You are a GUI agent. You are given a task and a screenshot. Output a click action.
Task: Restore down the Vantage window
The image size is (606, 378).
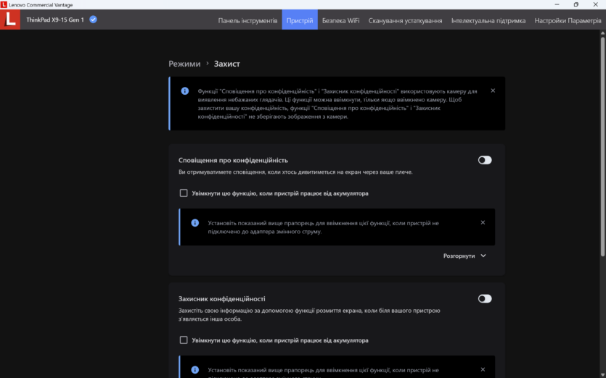tap(576, 4)
